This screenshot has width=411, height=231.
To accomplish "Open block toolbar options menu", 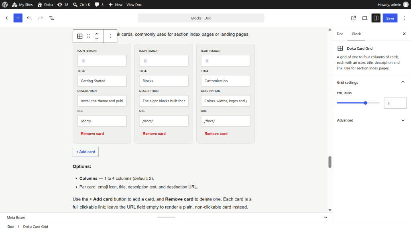I will (x=110, y=36).
